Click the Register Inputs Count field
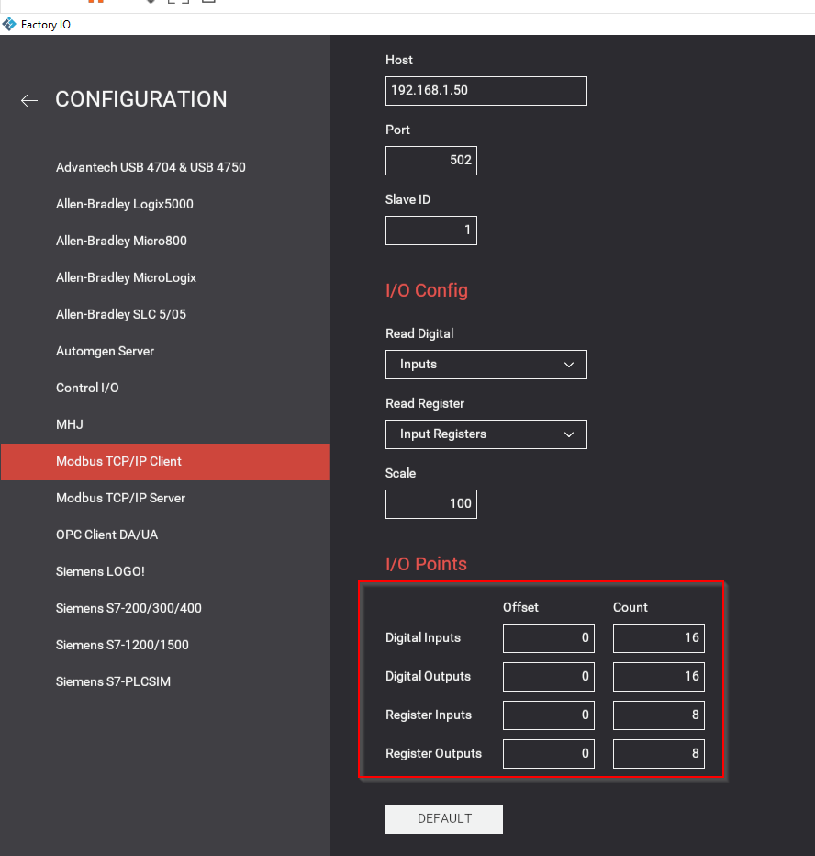This screenshot has width=815, height=856. 659,715
